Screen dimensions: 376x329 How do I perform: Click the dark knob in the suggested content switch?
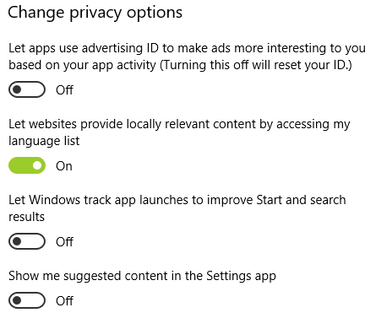pos(17,300)
